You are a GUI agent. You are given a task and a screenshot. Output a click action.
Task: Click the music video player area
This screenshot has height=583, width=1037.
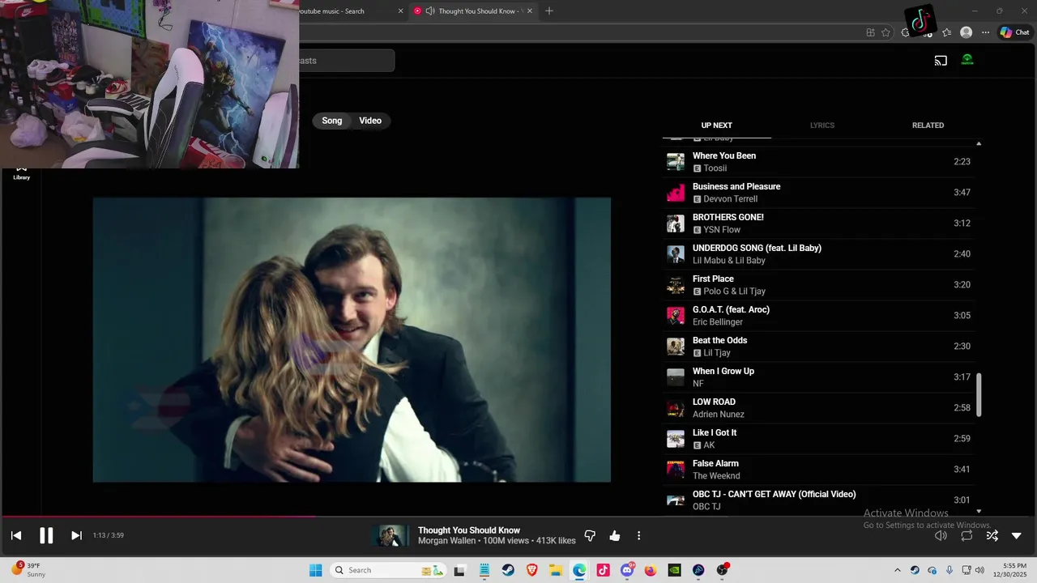point(352,340)
